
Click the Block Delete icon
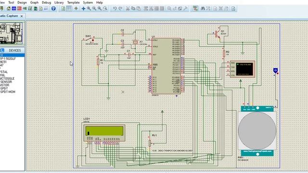pyautogui.click(x=162, y=9)
